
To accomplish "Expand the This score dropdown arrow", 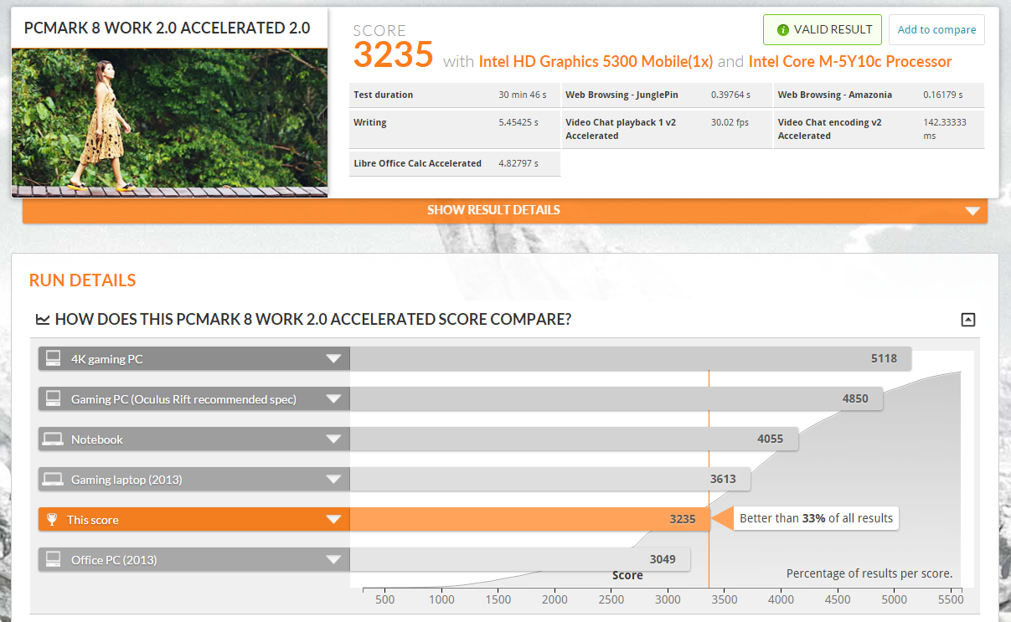I will 334,520.
